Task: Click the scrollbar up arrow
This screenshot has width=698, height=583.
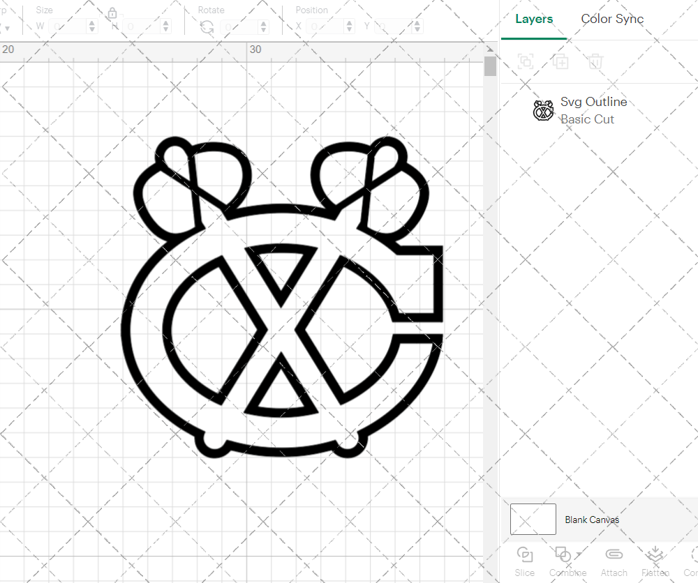Action: tap(490, 49)
